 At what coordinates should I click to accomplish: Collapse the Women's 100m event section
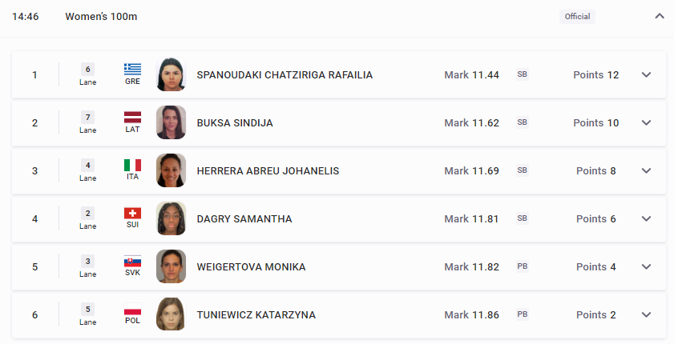pos(660,16)
